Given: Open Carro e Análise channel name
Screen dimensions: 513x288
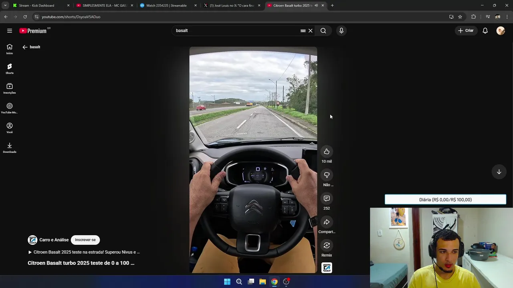Looking at the screenshot, I should click(x=54, y=240).
